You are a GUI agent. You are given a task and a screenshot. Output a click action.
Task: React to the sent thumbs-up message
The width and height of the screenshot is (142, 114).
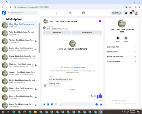coord(95,96)
